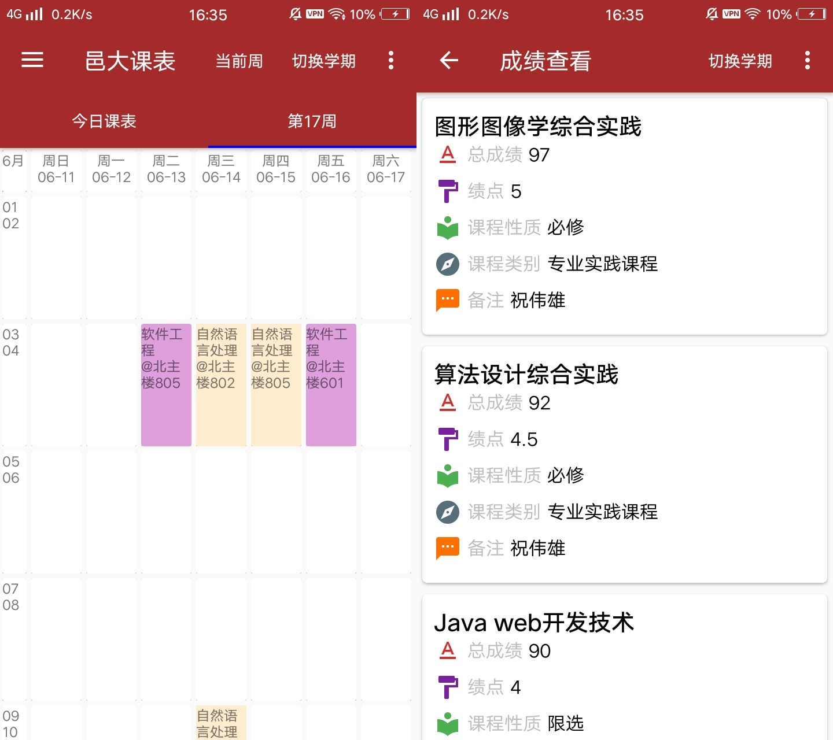Open the hamburger menu in 邑大课表
The image size is (833, 740).
coord(32,60)
